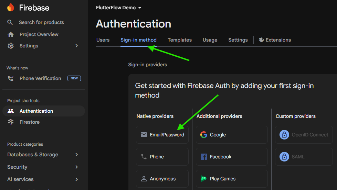The width and height of the screenshot is (337, 190).
Task: Click the NEW badge
Action: coord(74,78)
